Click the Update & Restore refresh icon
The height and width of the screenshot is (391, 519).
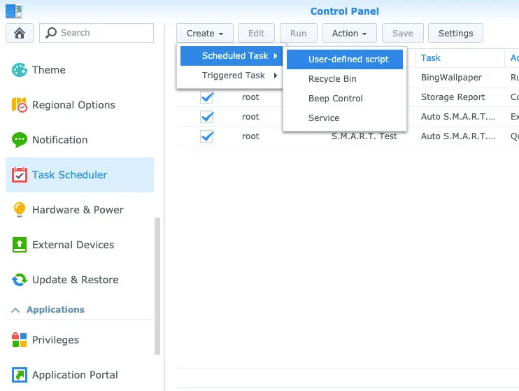click(20, 280)
